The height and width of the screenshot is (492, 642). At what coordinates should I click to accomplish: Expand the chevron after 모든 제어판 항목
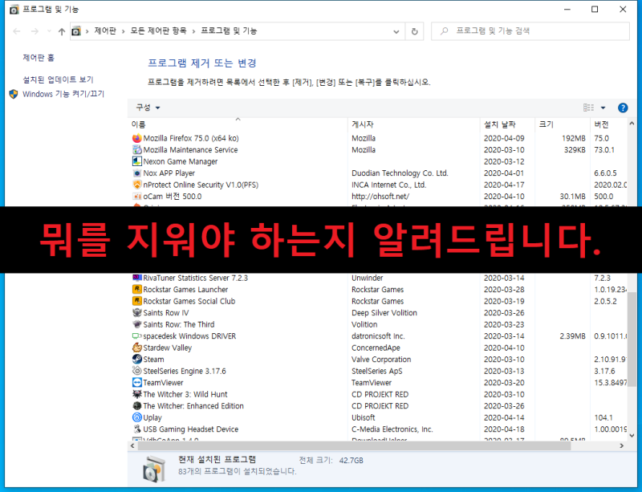(x=193, y=31)
